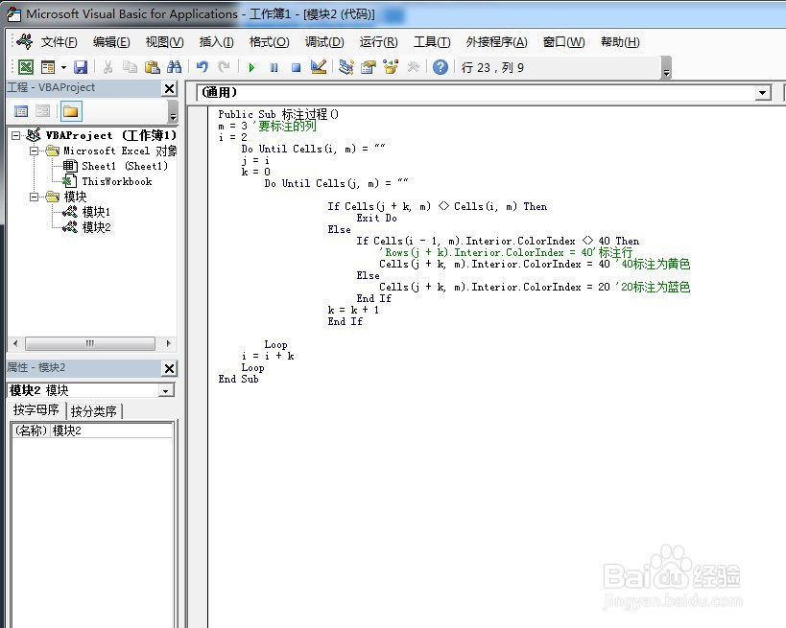
Task: Open the 文件(F) menu
Action: pos(59,42)
